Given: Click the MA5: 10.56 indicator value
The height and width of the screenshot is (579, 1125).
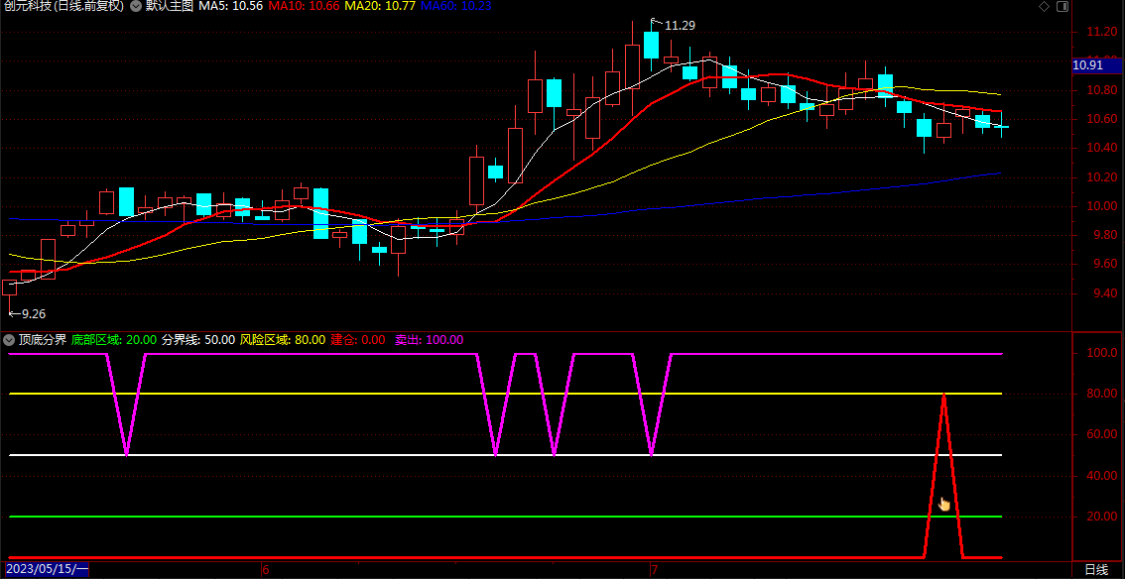Looking at the screenshot, I should pyautogui.click(x=230, y=7).
